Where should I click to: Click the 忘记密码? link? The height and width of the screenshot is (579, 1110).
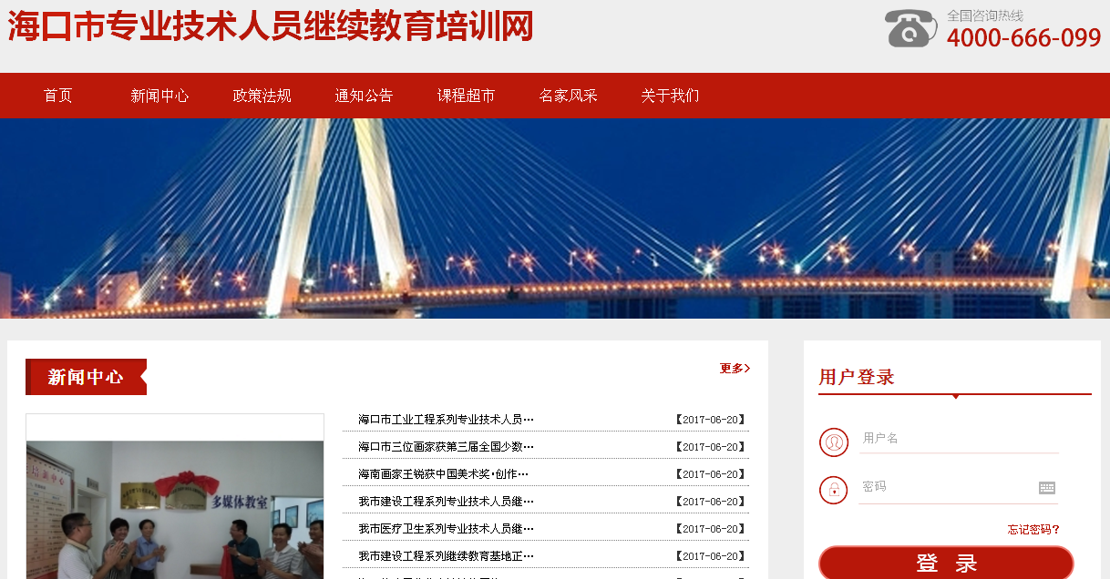pos(1033,530)
